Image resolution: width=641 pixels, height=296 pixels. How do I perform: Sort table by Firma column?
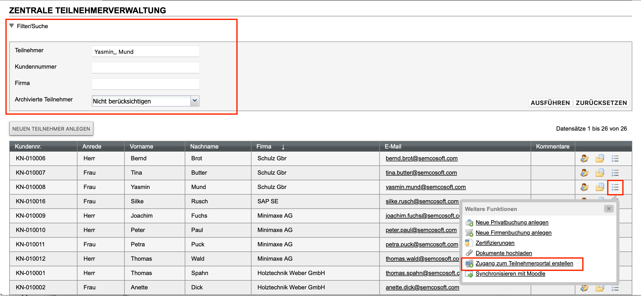pyautogui.click(x=264, y=146)
